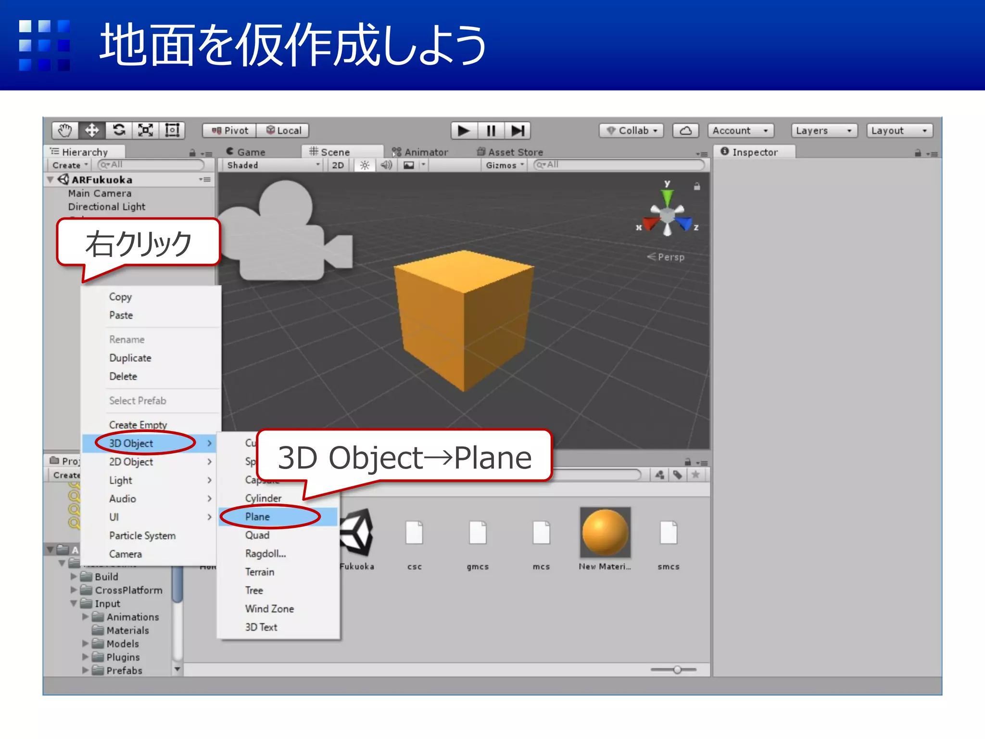Expand the Build folder
The image size is (985, 739).
point(74,576)
